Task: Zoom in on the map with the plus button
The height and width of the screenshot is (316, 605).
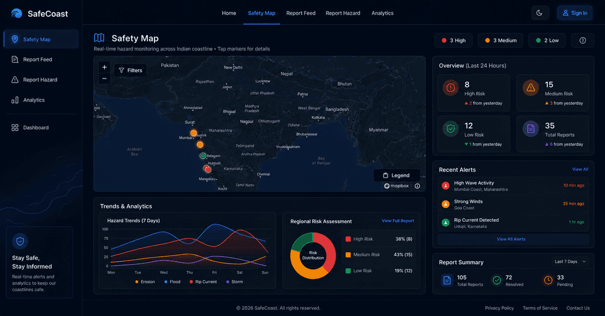Action: point(105,67)
